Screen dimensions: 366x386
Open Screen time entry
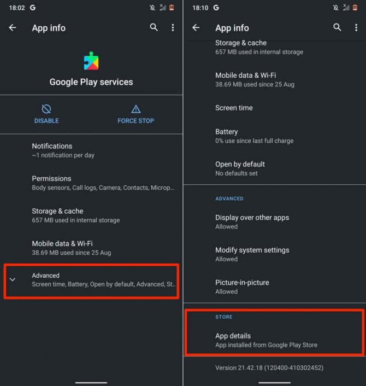pos(274,108)
